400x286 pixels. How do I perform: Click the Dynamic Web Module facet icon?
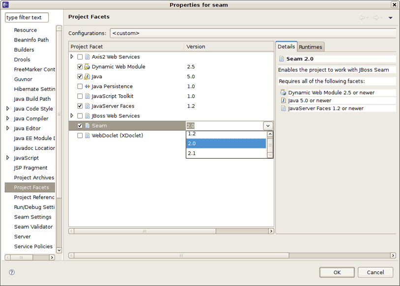(87, 66)
